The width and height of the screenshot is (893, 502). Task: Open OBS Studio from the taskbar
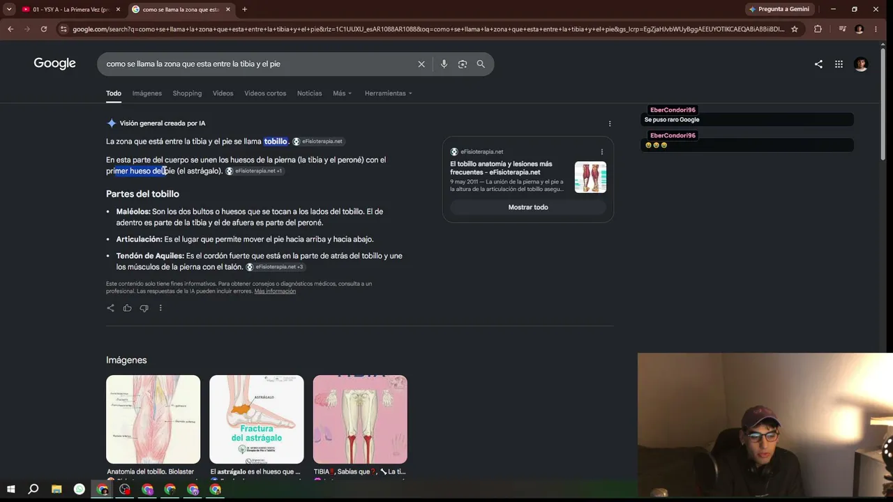coord(125,489)
